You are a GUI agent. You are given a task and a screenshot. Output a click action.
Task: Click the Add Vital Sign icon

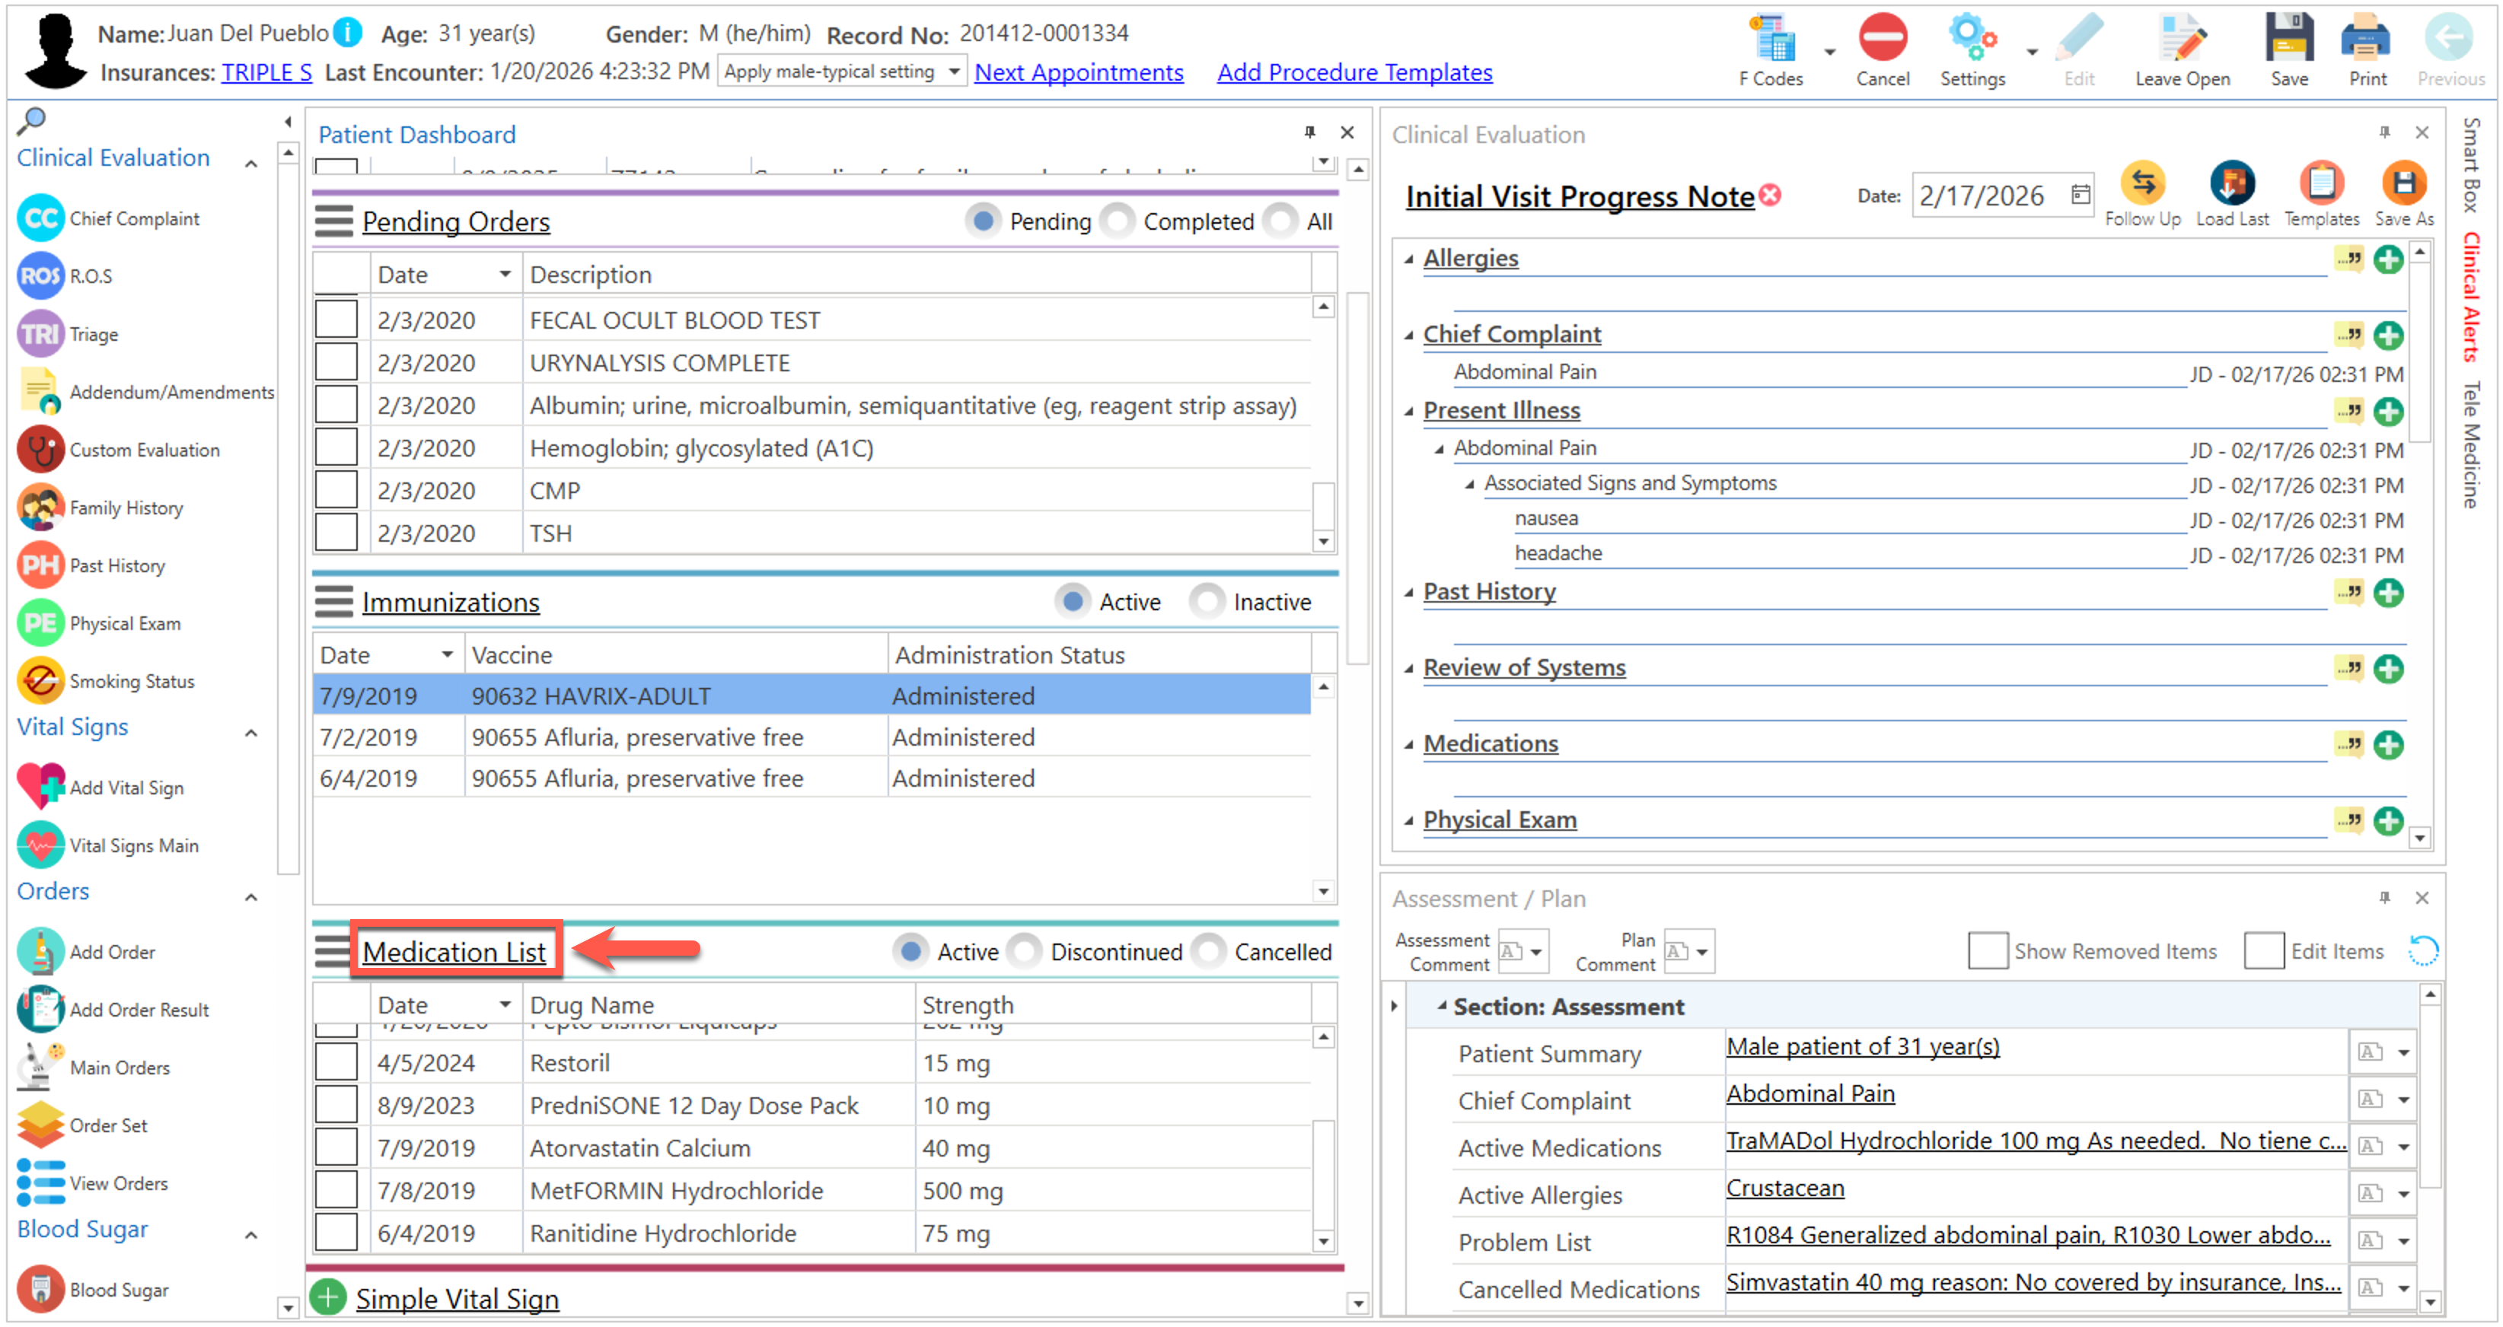coord(40,787)
